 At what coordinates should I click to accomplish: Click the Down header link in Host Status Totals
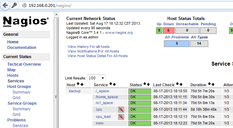tap(169, 24)
